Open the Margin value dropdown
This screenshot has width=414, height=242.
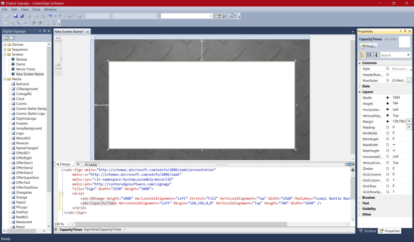click(409, 121)
